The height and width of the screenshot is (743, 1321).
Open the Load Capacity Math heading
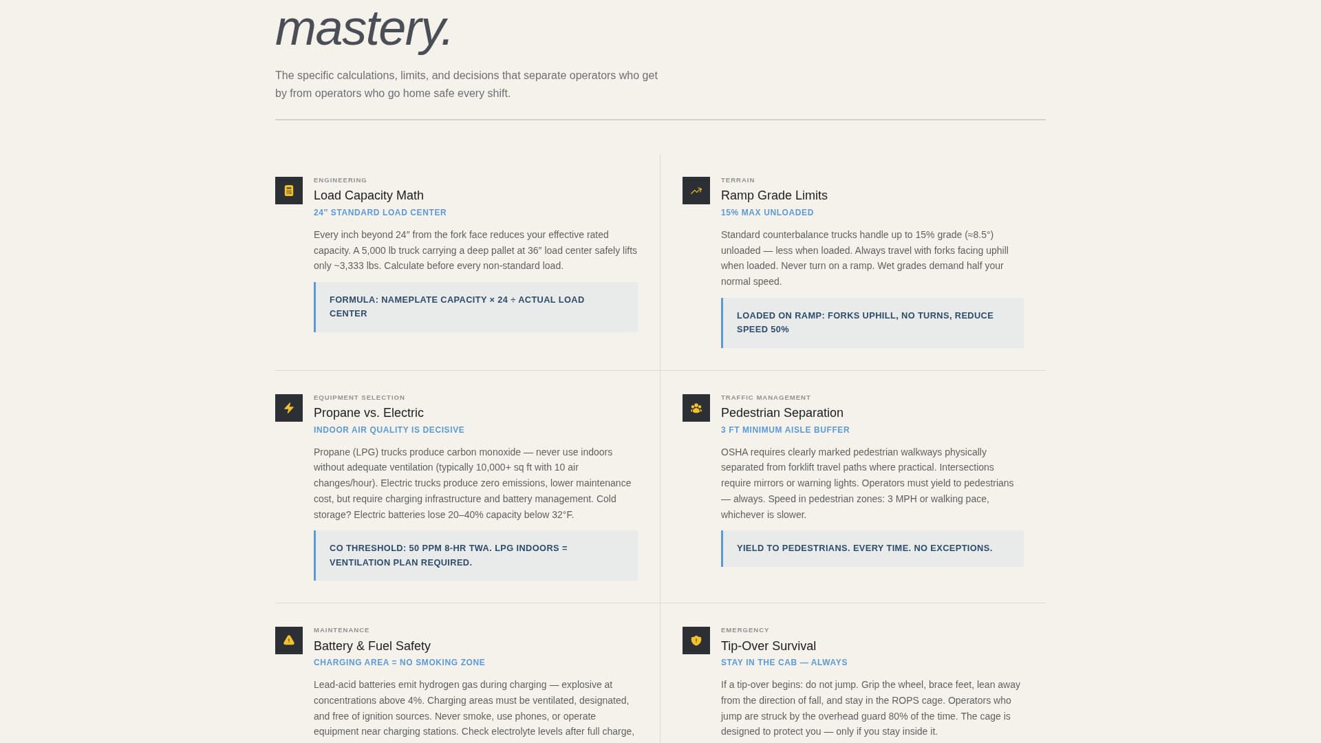(x=369, y=195)
